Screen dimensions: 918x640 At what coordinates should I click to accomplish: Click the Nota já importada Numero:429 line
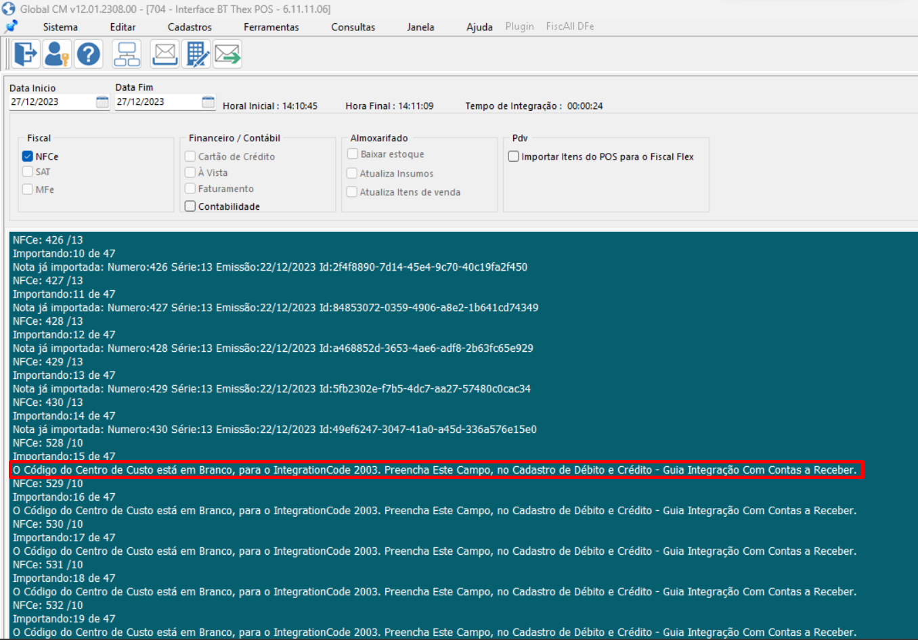pos(271,389)
